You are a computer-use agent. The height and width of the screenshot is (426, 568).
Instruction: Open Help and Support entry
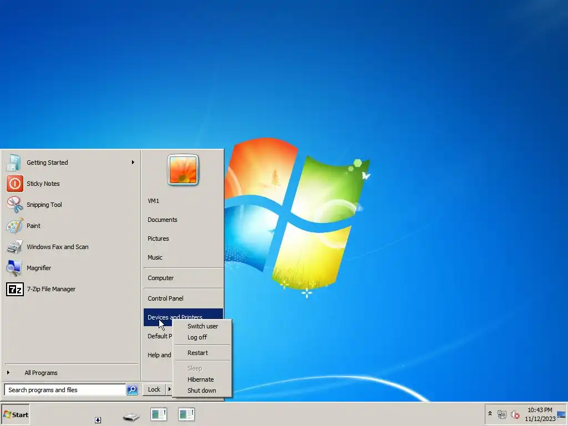tap(158, 355)
